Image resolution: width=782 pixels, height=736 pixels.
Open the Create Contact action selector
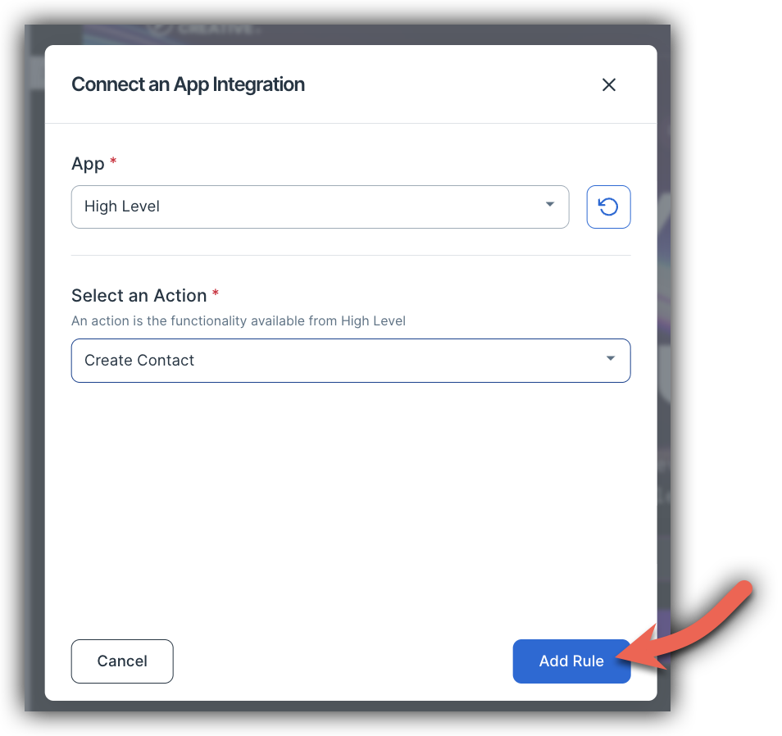351,361
